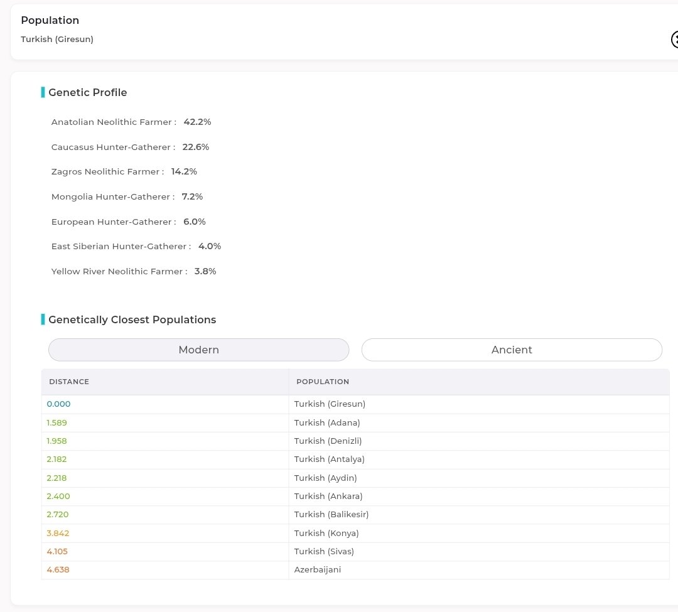This screenshot has width=678, height=612.
Task: Close the Population panel via circled X icon
Action: [x=675, y=40]
